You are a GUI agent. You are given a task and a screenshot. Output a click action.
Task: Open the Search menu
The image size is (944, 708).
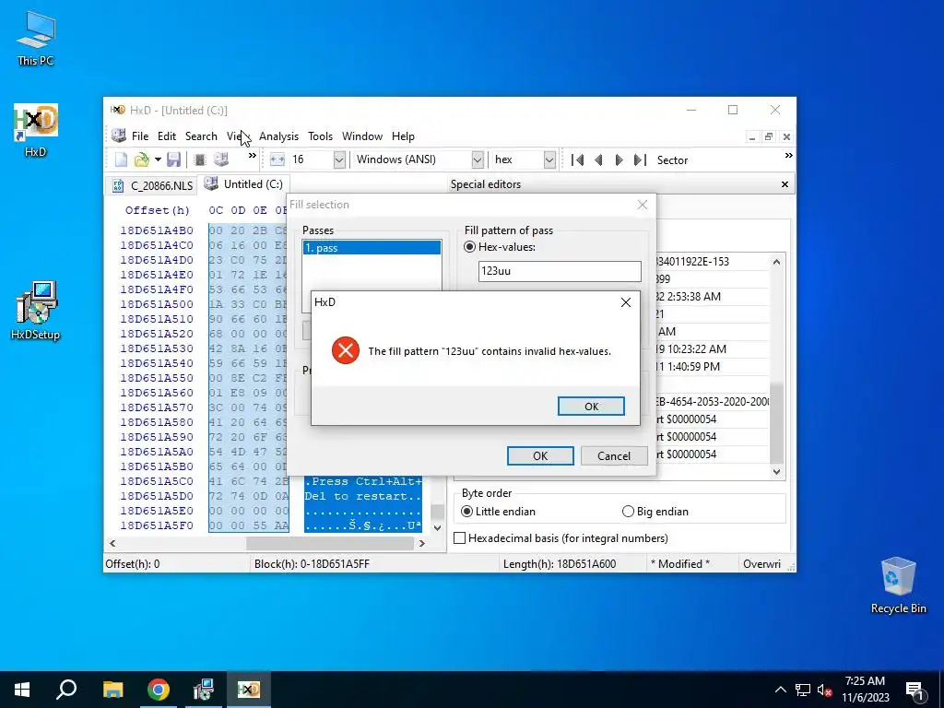click(201, 136)
